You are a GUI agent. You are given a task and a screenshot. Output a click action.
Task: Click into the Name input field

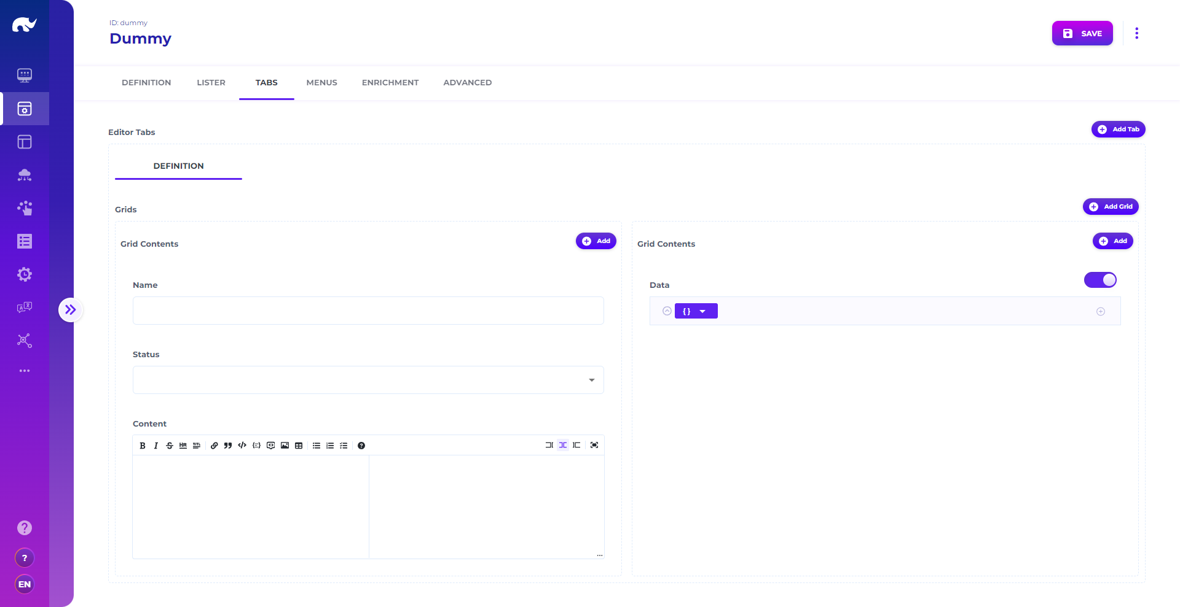(x=368, y=311)
